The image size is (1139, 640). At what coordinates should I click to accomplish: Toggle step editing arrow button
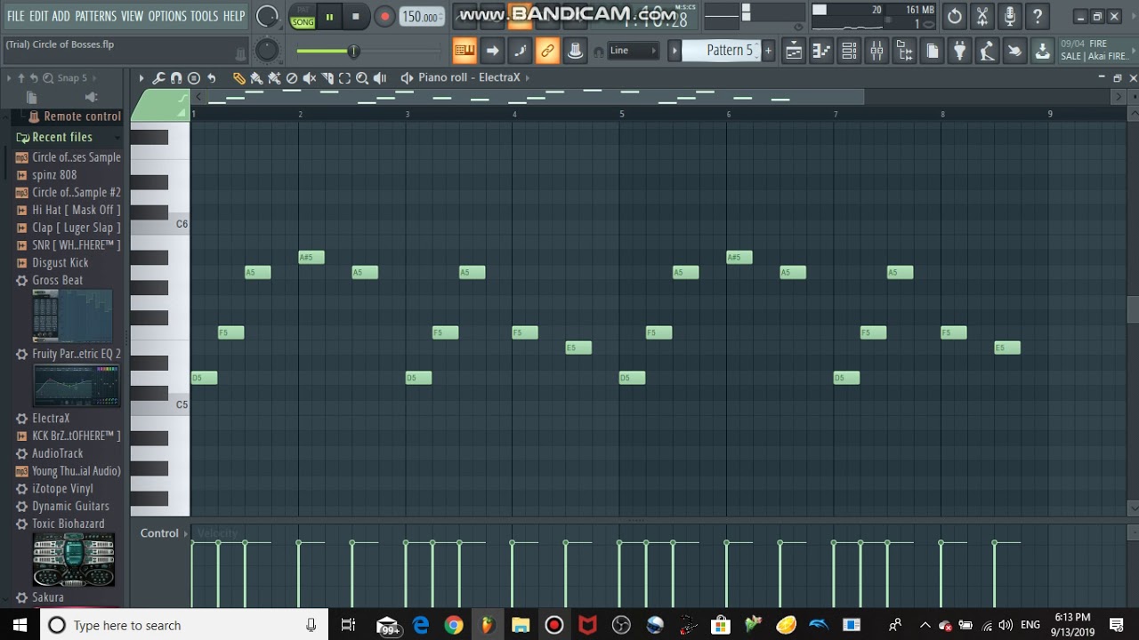click(492, 51)
